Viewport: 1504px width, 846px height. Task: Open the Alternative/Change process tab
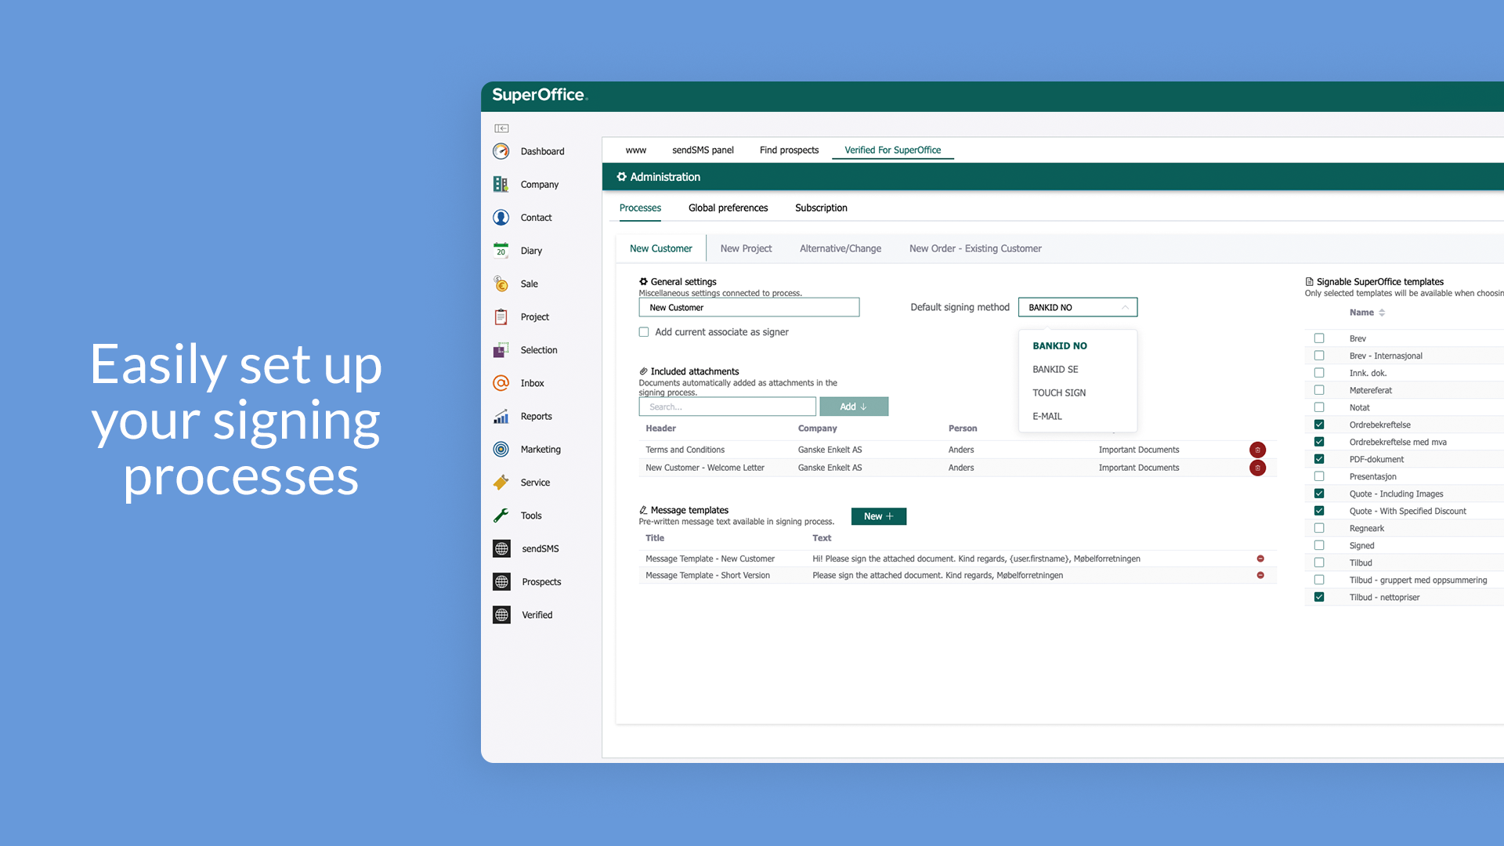[x=840, y=248]
